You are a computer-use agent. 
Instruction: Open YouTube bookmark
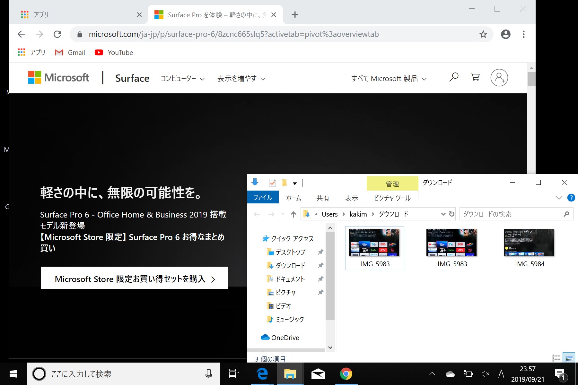point(114,53)
